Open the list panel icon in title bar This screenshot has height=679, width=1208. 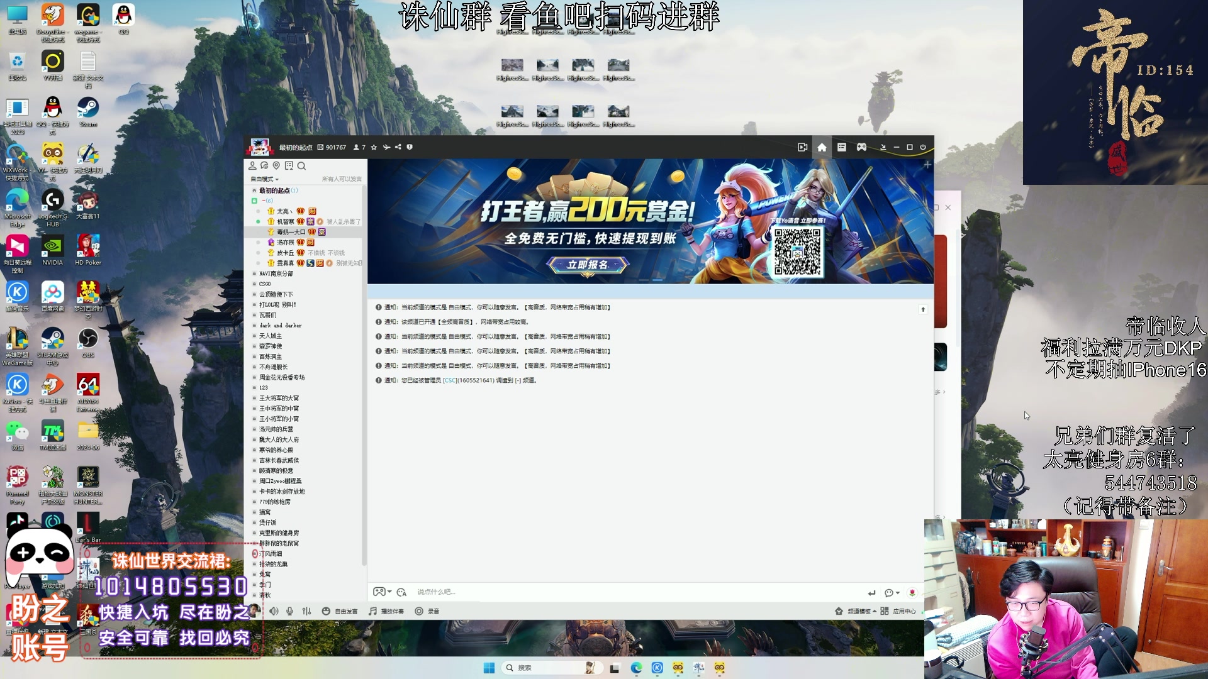[841, 147]
